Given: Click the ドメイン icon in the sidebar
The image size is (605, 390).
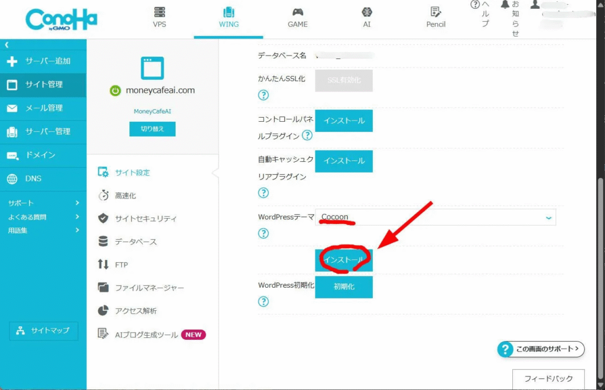Looking at the screenshot, I should click(x=12, y=155).
